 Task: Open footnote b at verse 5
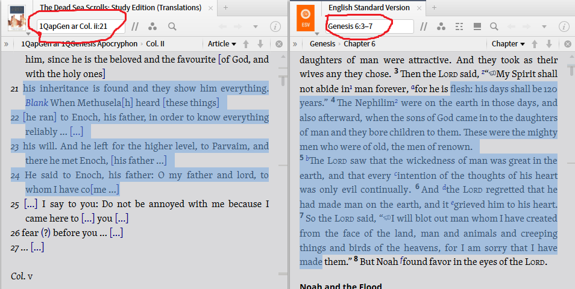[x=307, y=160]
